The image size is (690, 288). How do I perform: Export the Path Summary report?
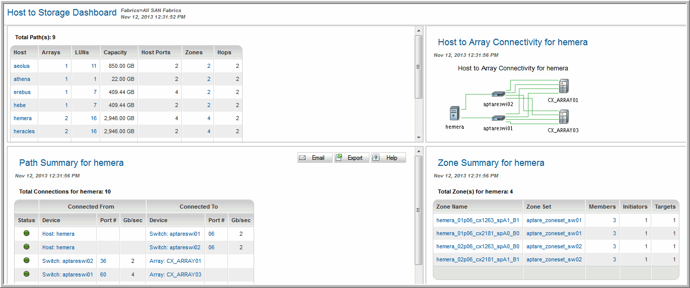351,158
